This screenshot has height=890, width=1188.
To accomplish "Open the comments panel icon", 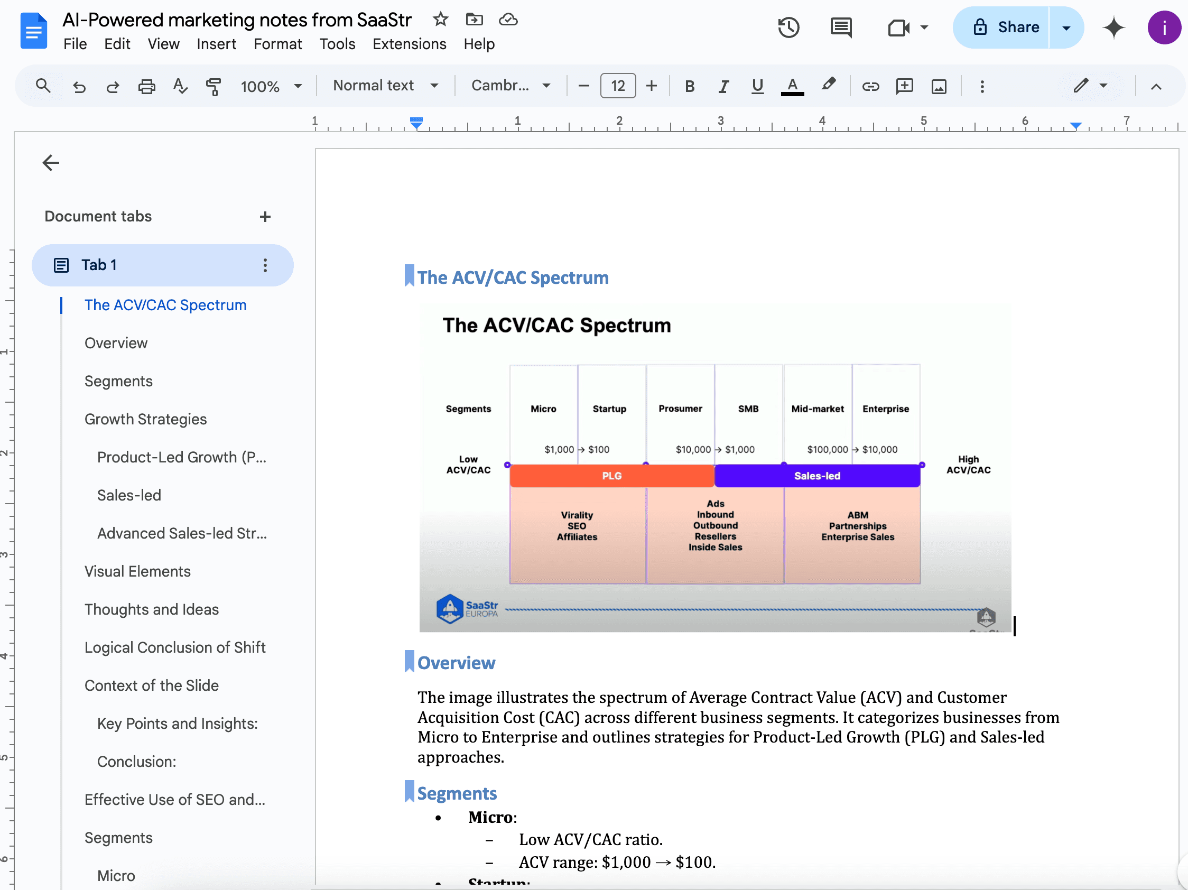I will point(840,27).
